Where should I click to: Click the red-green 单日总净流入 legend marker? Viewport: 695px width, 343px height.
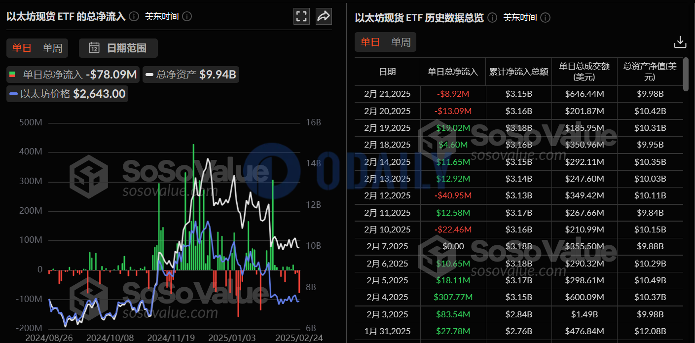[x=13, y=75]
